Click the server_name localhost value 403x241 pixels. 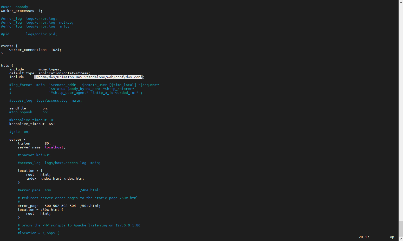click(54, 147)
